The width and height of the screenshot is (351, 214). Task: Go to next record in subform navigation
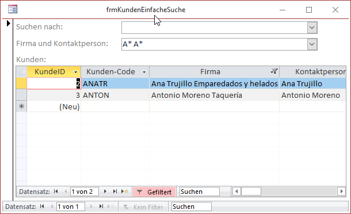tap(105, 192)
